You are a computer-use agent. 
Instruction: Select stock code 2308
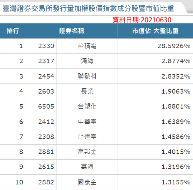pos(46,137)
